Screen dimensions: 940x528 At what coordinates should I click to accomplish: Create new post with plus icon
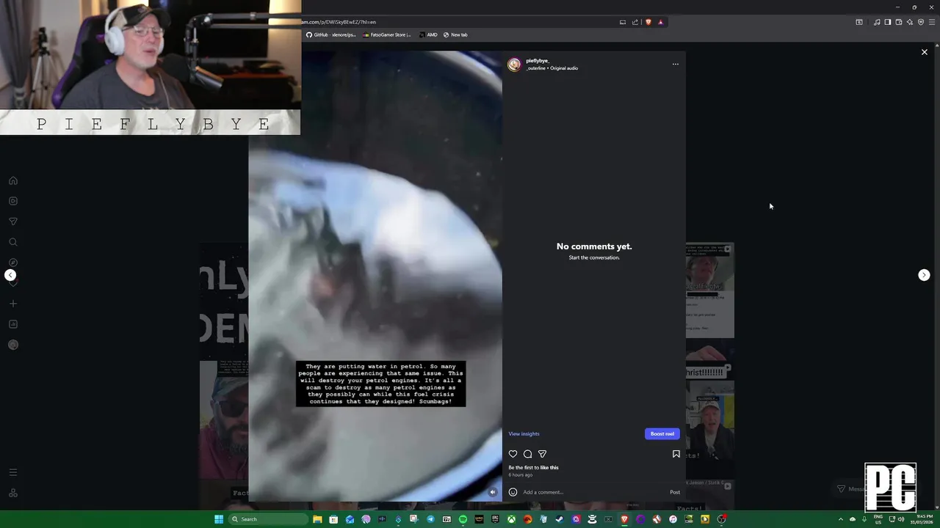pos(12,304)
